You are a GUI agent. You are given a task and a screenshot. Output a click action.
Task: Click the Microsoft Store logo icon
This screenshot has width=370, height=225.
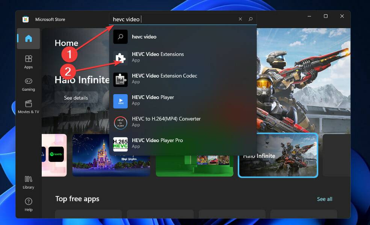point(26,19)
